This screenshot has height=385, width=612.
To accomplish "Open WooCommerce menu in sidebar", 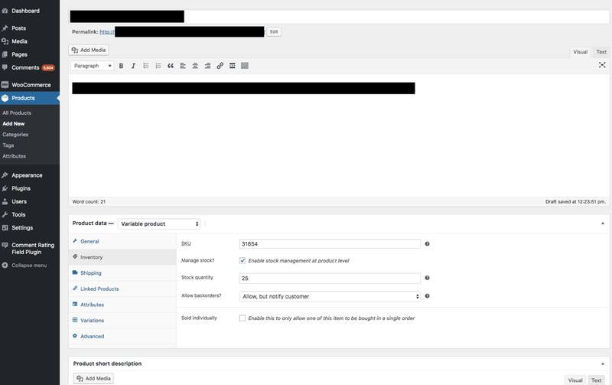I will [30, 85].
